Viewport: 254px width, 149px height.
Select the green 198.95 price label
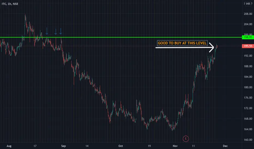coord(248,37)
